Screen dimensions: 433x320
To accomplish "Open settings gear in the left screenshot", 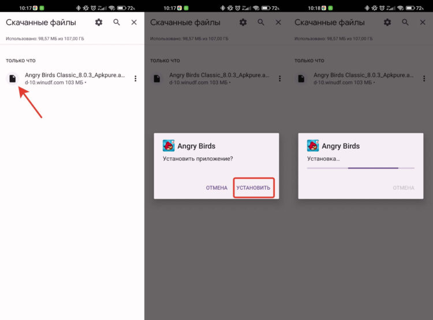I will pyautogui.click(x=99, y=22).
